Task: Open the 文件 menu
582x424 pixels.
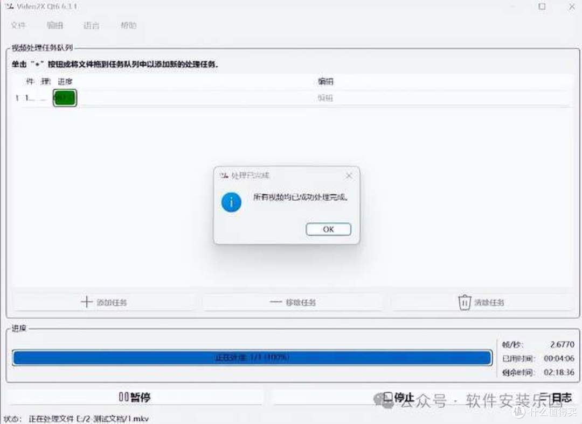Action: pyautogui.click(x=18, y=25)
